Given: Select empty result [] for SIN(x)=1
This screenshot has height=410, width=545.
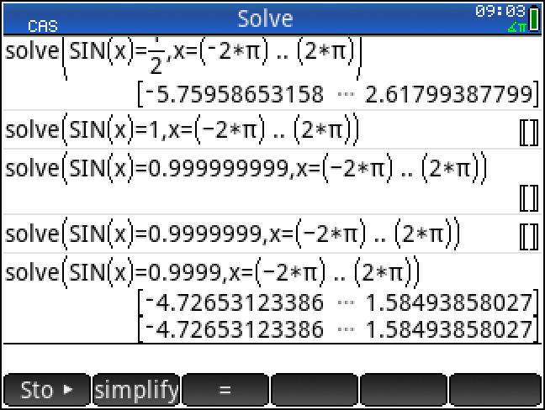Looking at the screenshot, I should coord(528,132).
